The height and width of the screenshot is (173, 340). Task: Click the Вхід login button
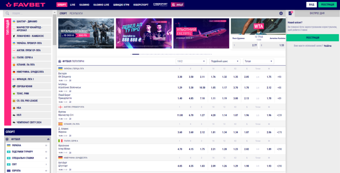pos(311,5)
